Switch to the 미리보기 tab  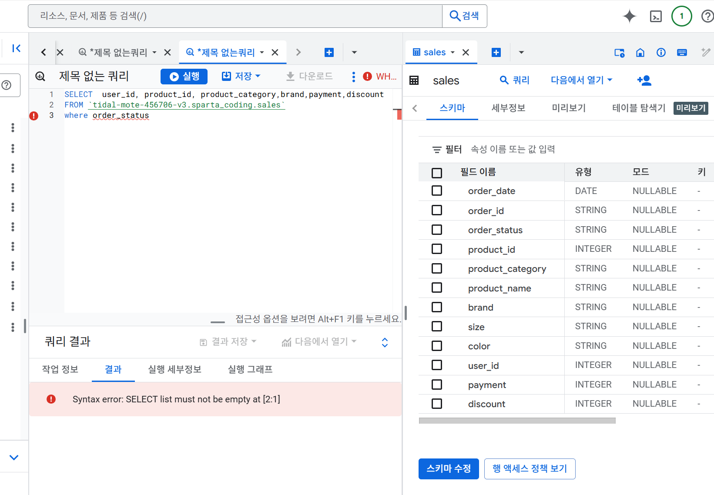click(569, 108)
